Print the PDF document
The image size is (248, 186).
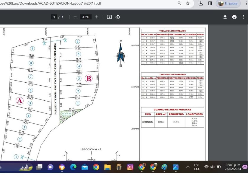pyautogui.click(x=234, y=17)
